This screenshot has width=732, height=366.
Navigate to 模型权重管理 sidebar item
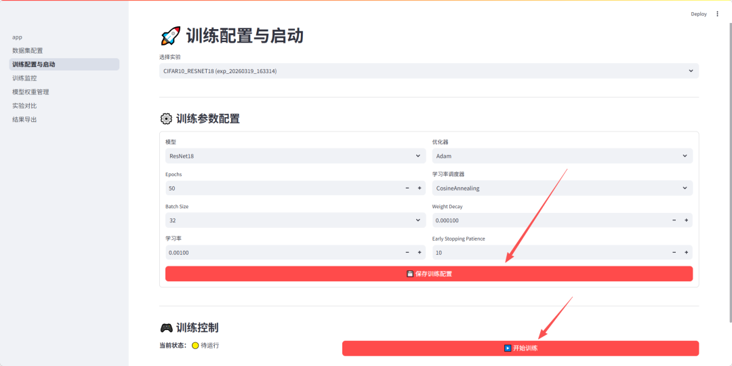pyautogui.click(x=30, y=92)
